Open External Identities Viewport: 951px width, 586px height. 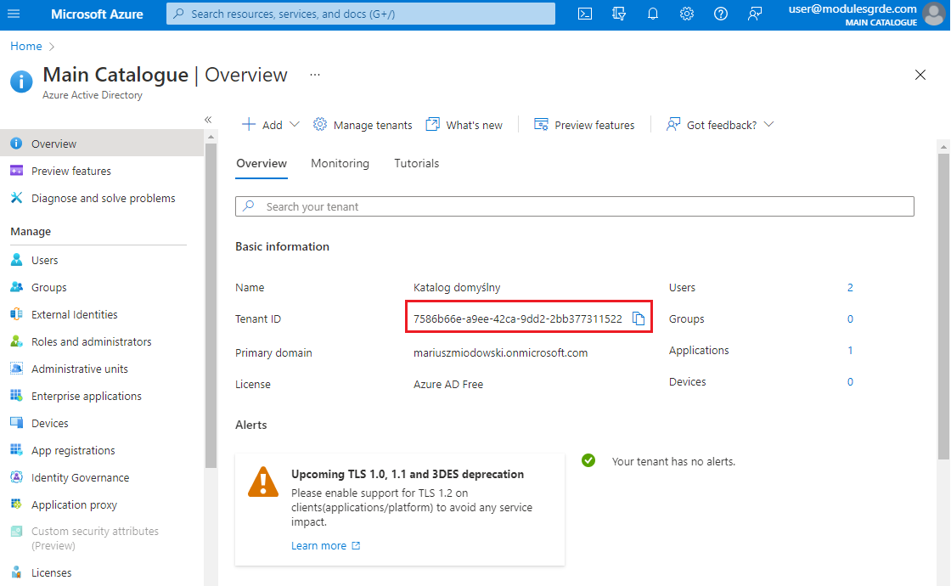(102, 315)
